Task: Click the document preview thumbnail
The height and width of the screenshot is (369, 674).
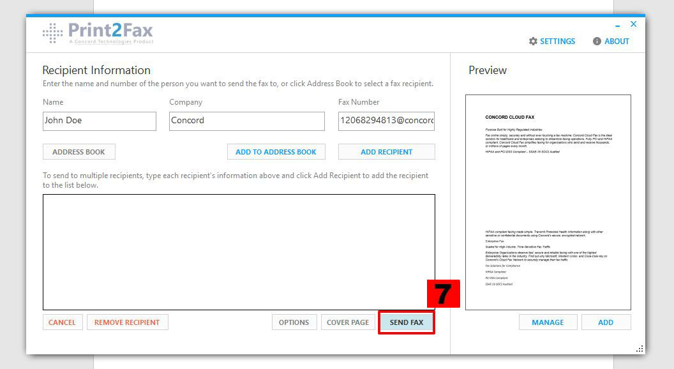Action: [548, 202]
